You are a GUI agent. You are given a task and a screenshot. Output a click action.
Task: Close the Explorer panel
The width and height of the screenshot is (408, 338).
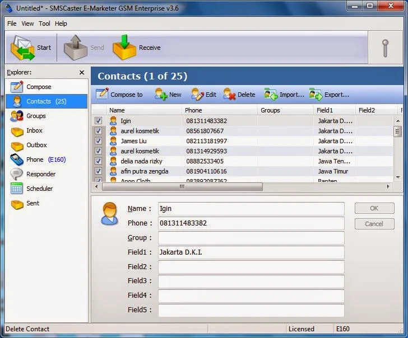click(x=82, y=73)
